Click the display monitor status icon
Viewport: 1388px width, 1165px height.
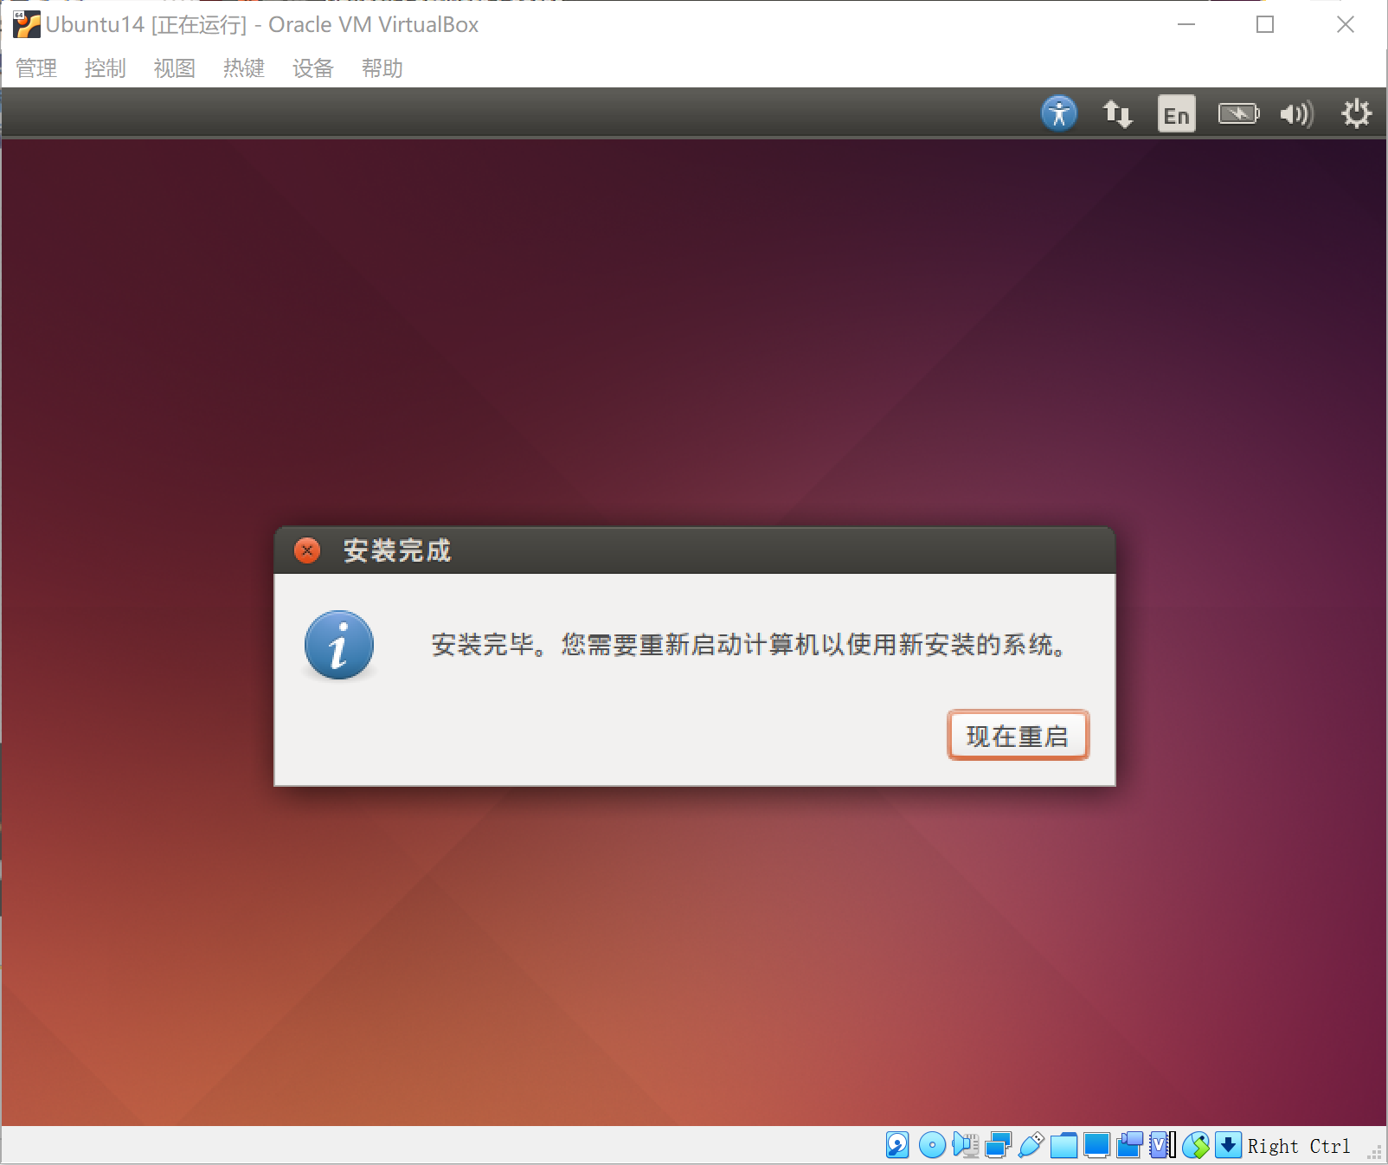click(x=1096, y=1145)
